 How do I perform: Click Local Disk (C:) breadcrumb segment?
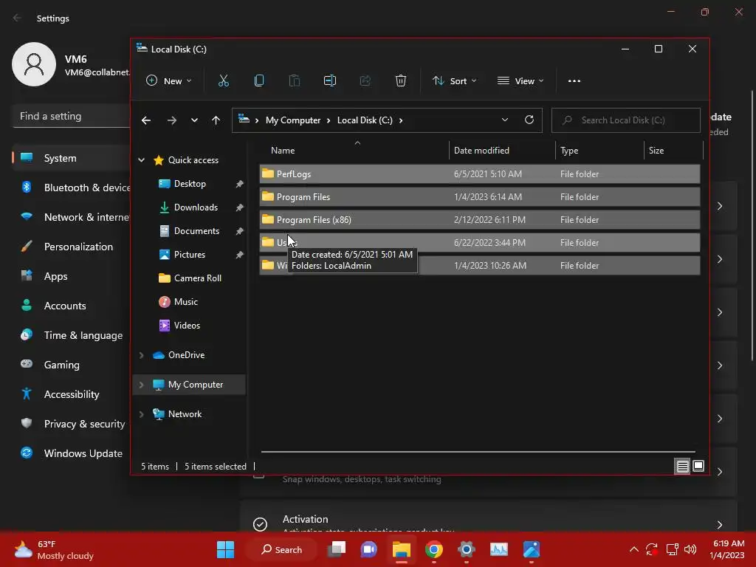[365, 120]
